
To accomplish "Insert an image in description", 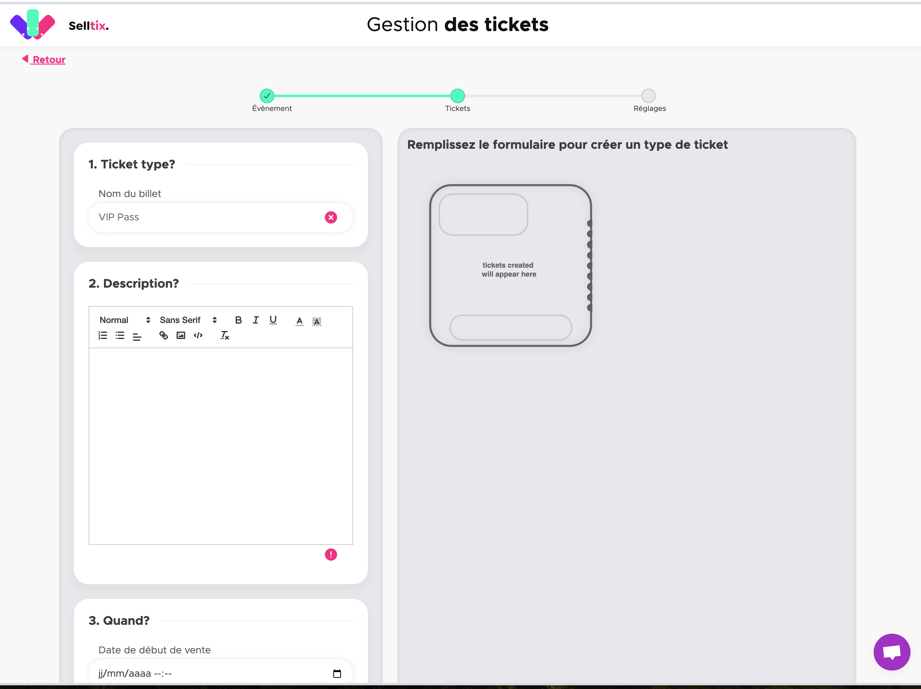I will pyautogui.click(x=181, y=336).
